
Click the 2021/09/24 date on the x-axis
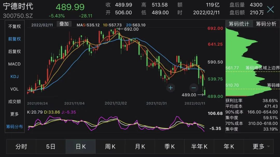pos(38,103)
